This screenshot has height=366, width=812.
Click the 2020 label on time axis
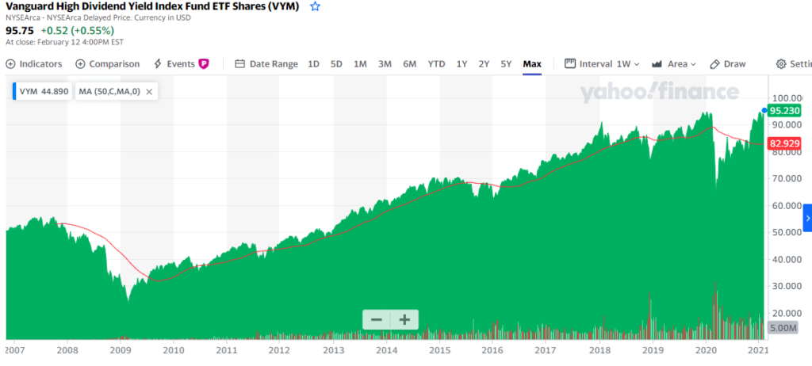(706, 349)
